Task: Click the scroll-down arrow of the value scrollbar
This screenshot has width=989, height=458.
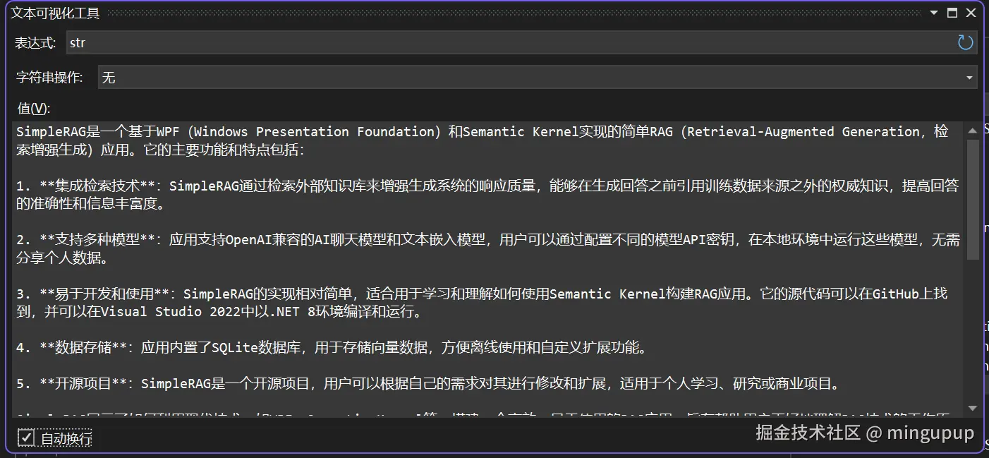Action: click(x=973, y=408)
